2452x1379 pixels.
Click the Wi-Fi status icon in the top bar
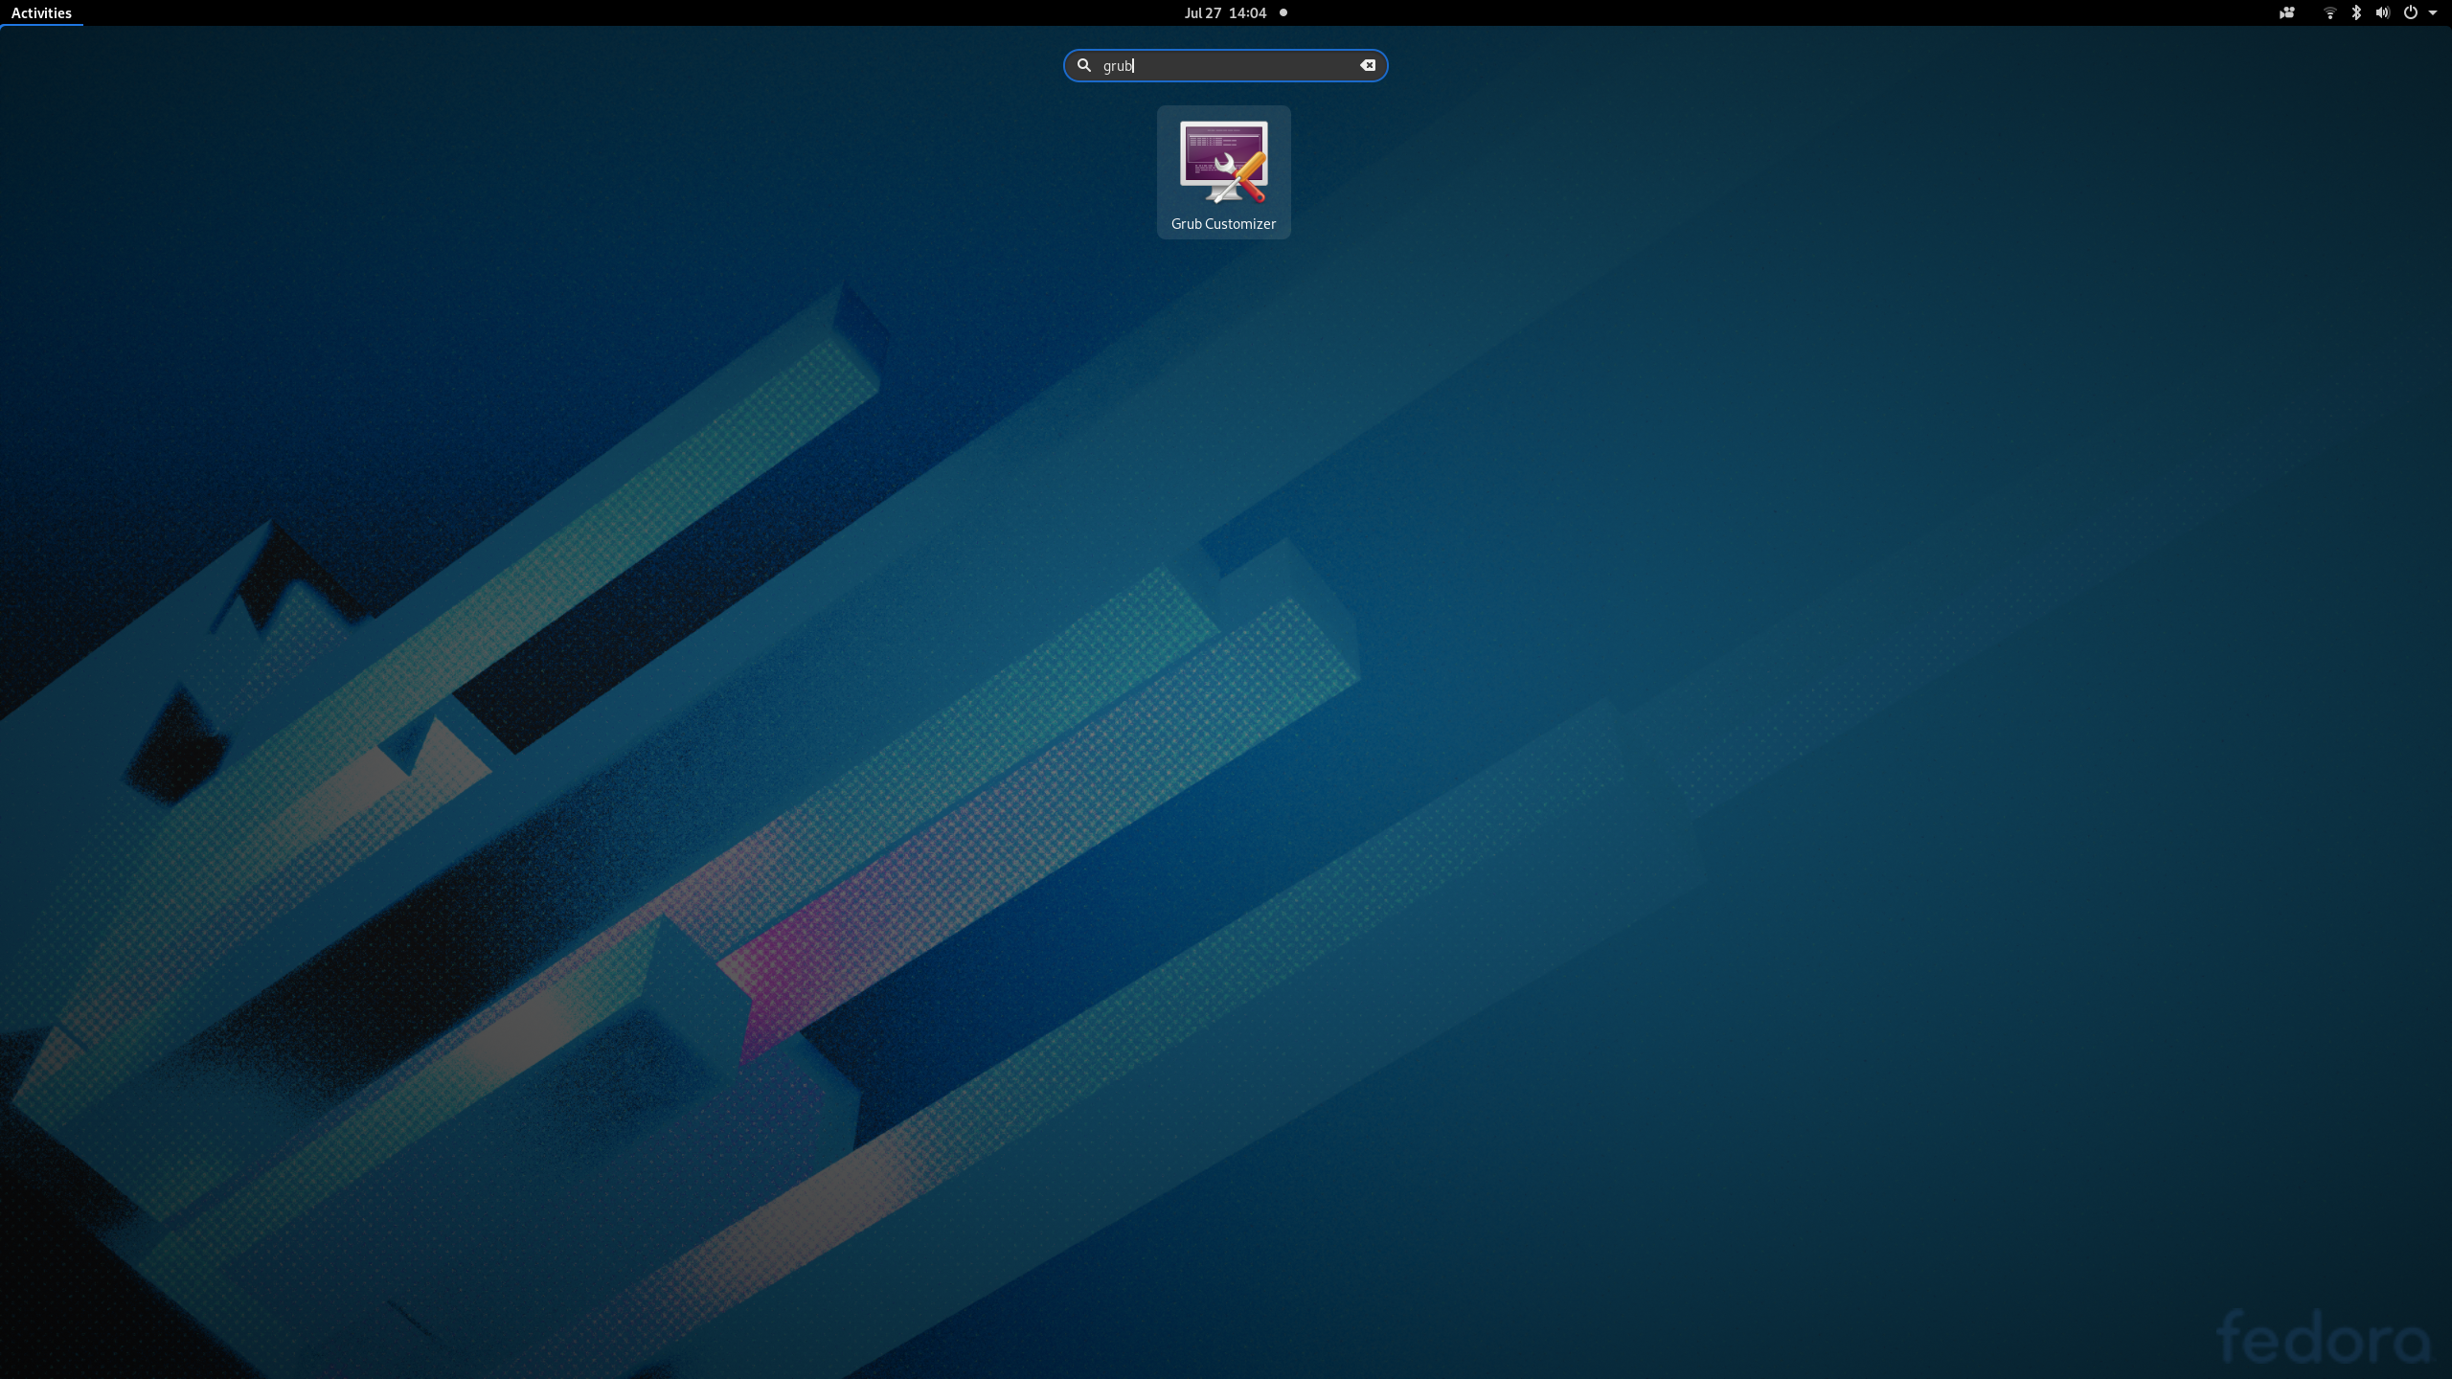click(2329, 12)
